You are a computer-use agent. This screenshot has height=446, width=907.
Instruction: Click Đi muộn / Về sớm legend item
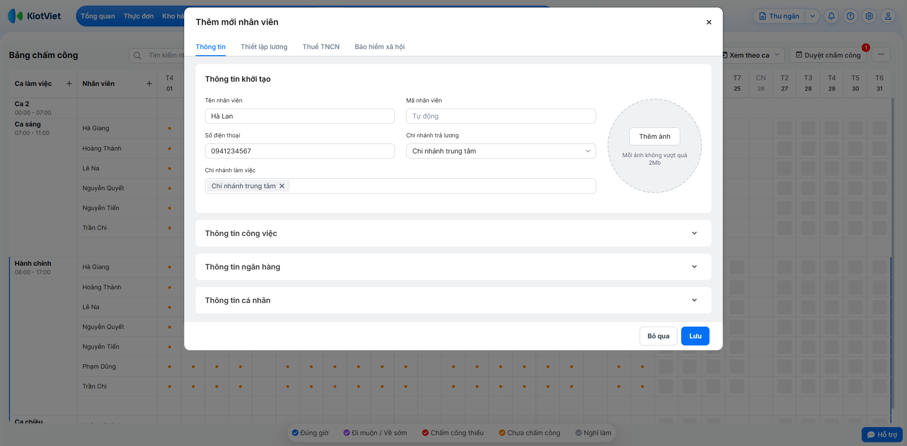(375, 433)
